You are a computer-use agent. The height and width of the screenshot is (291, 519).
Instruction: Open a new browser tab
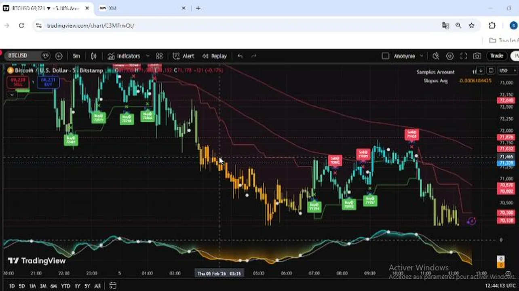click(x=198, y=8)
